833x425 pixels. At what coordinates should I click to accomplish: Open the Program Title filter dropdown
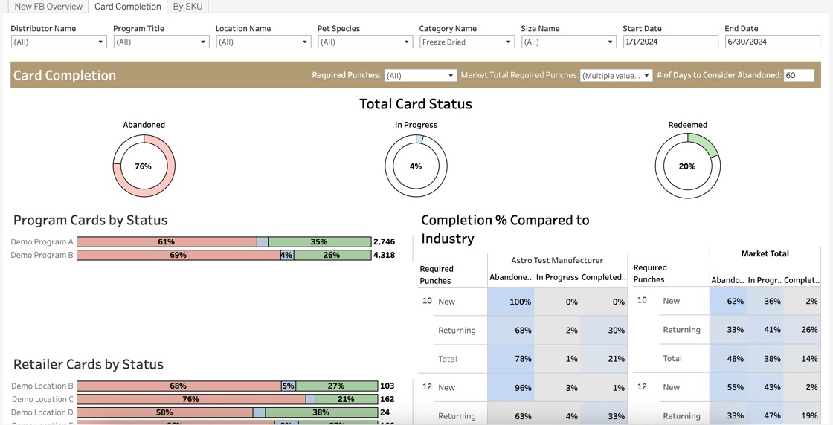click(x=161, y=42)
